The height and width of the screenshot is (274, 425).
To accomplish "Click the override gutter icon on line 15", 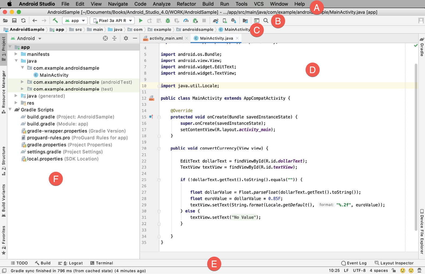I will tap(151, 117).
